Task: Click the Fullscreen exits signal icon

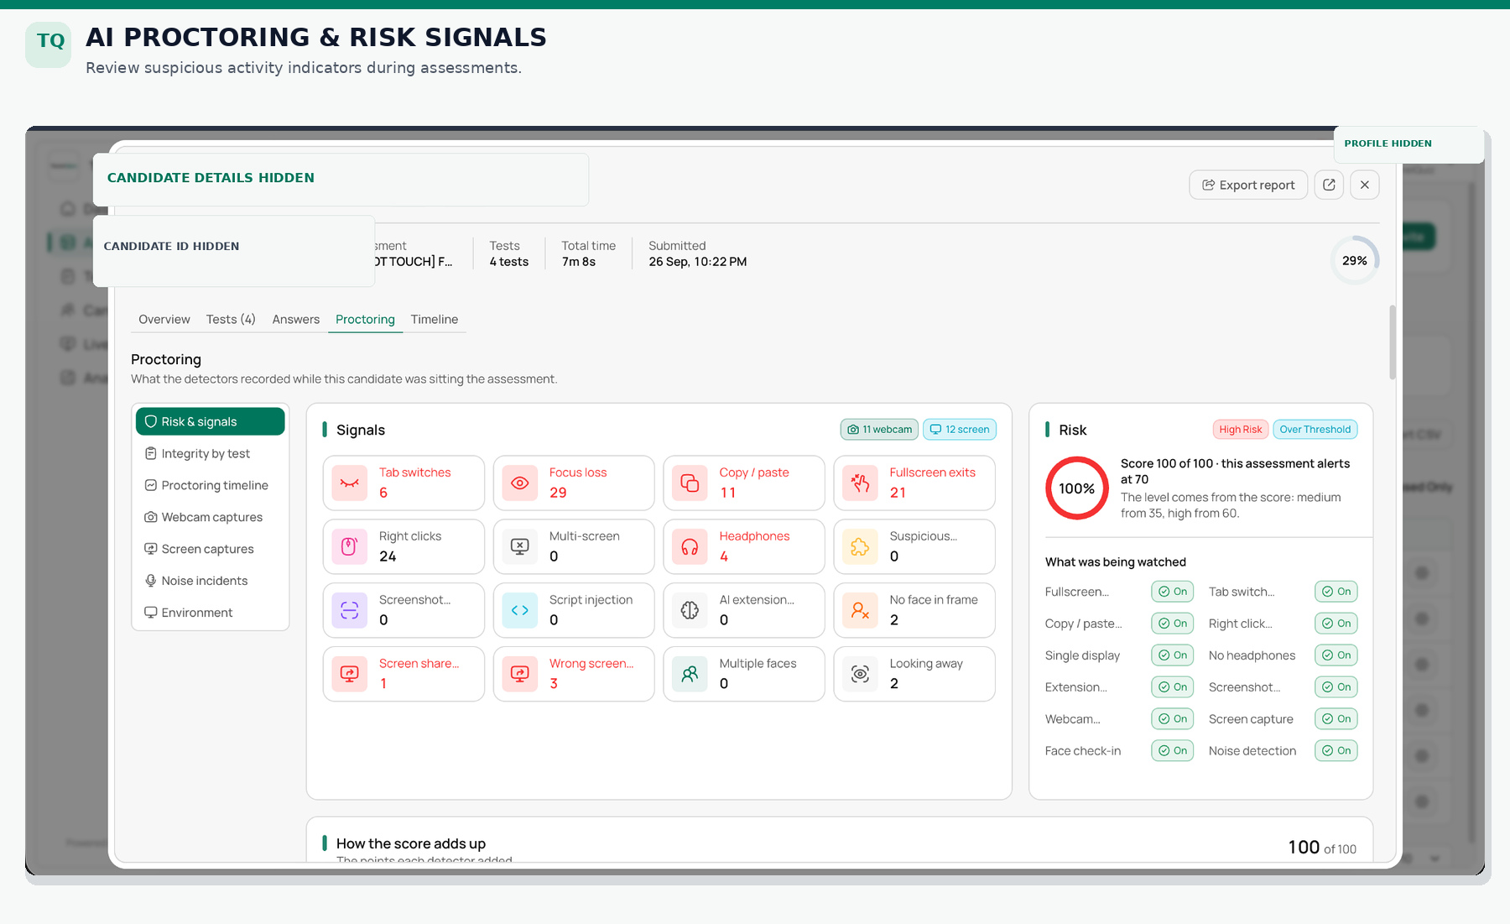Action: [x=860, y=483]
